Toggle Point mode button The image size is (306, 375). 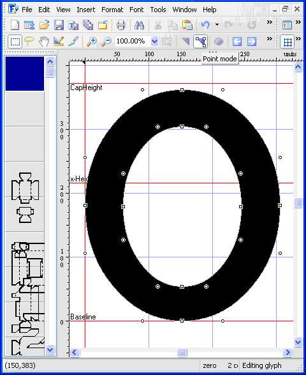coord(201,42)
